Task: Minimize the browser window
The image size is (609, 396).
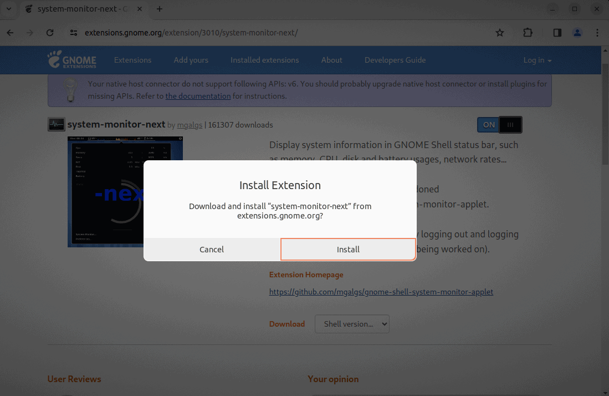Action: 552,9
